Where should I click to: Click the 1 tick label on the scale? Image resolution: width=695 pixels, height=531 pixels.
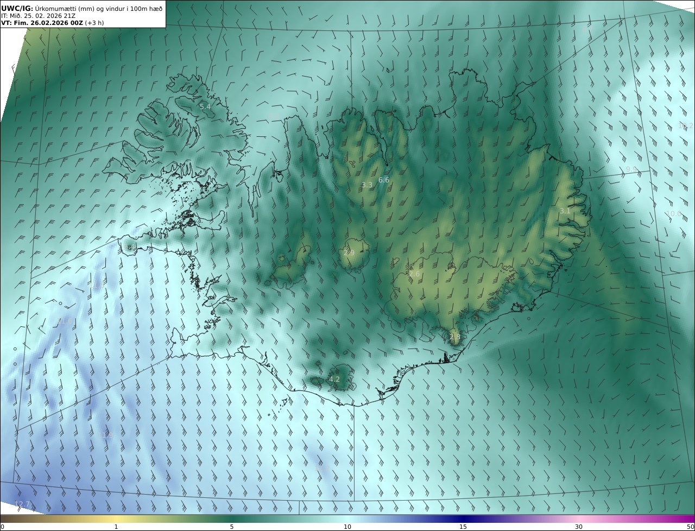click(116, 527)
